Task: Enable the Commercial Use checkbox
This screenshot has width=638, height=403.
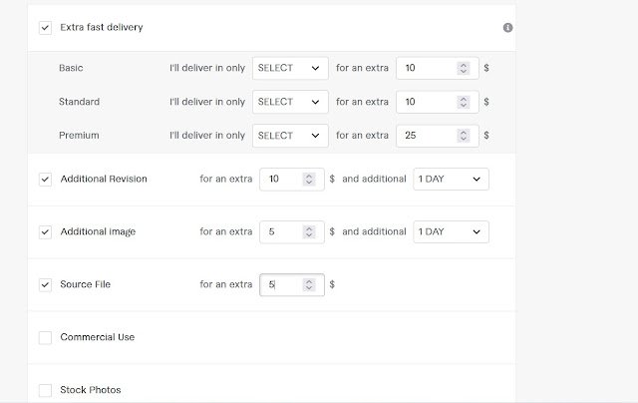Action: (x=45, y=337)
